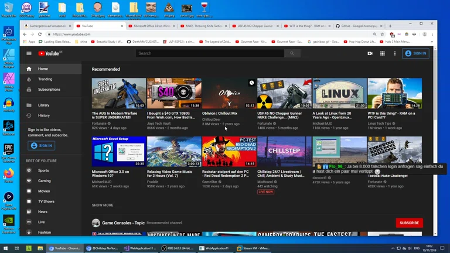The height and width of the screenshot is (253, 450).
Task: Open the Game Consoles - Topic channel
Action: (x=123, y=223)
